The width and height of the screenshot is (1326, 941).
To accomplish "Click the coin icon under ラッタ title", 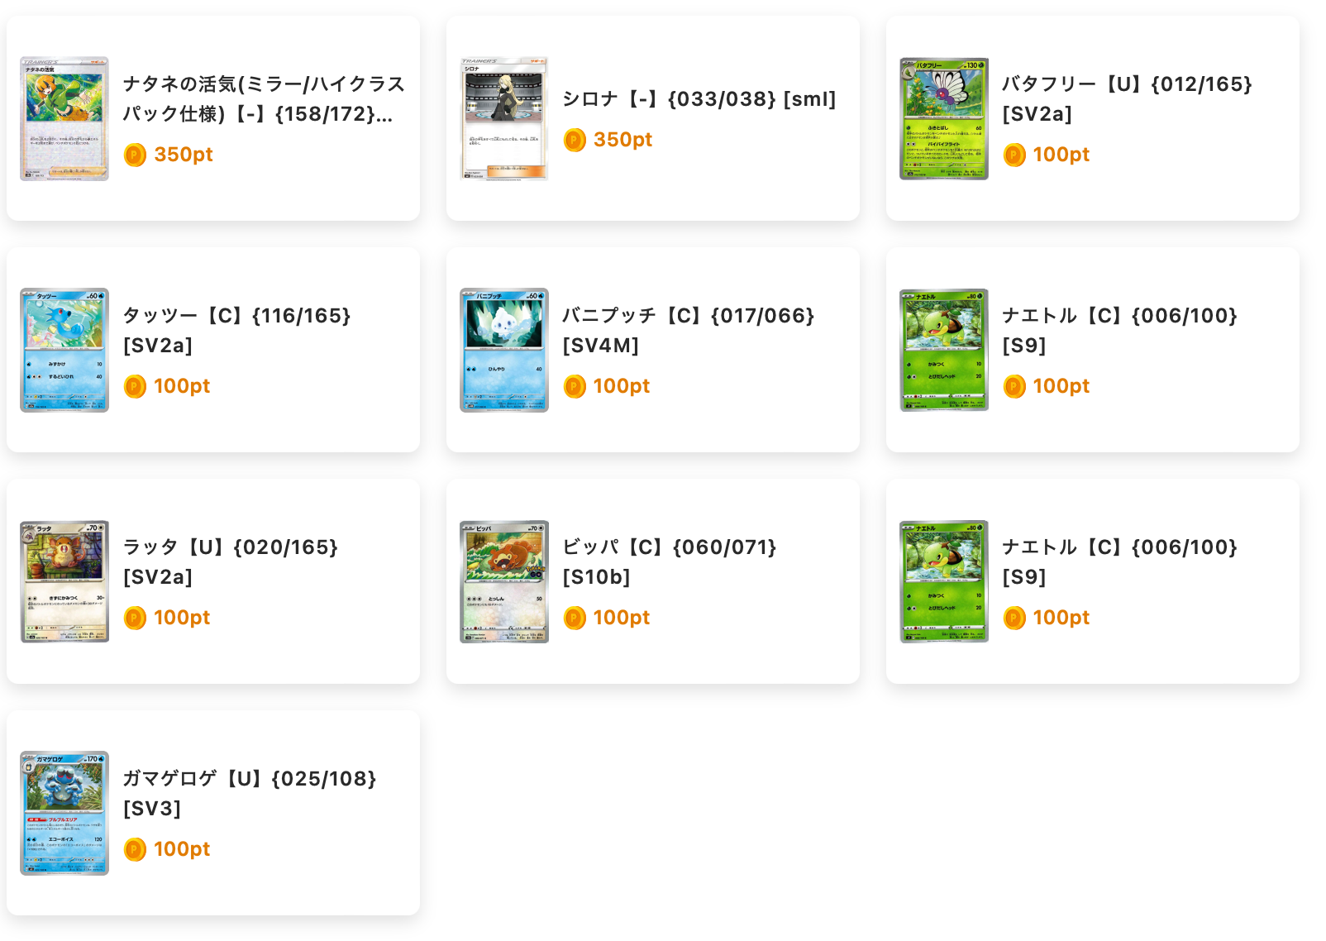I will pyautogui.click(x=135, y=618).
